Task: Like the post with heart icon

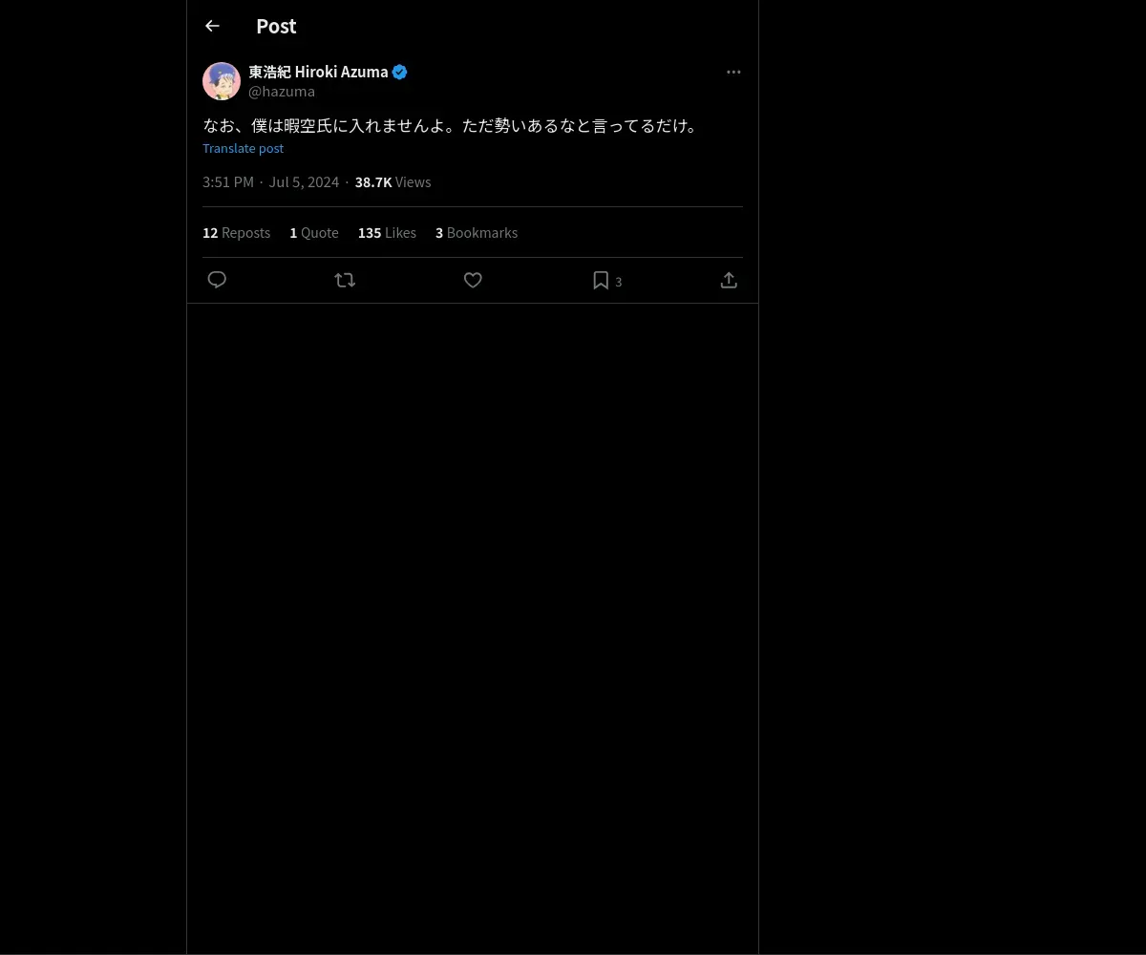Action: pyautogui.click(x=473, y=280)
